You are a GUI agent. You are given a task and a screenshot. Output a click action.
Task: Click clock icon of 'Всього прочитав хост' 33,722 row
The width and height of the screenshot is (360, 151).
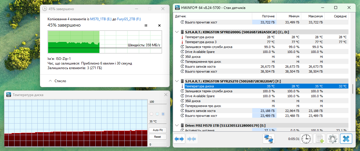pos(182,22)
